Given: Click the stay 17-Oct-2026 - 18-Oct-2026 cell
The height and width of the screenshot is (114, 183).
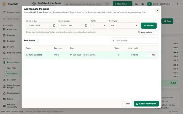Looking at the screenshot, I should [82, 55].
